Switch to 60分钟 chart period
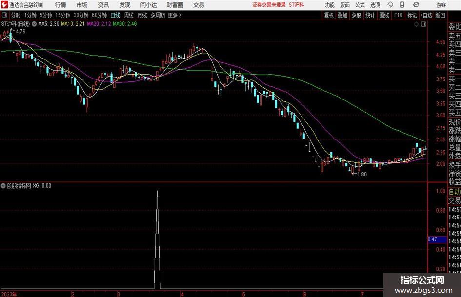This screenshot has height=297, width=461. tap(100, 15)
